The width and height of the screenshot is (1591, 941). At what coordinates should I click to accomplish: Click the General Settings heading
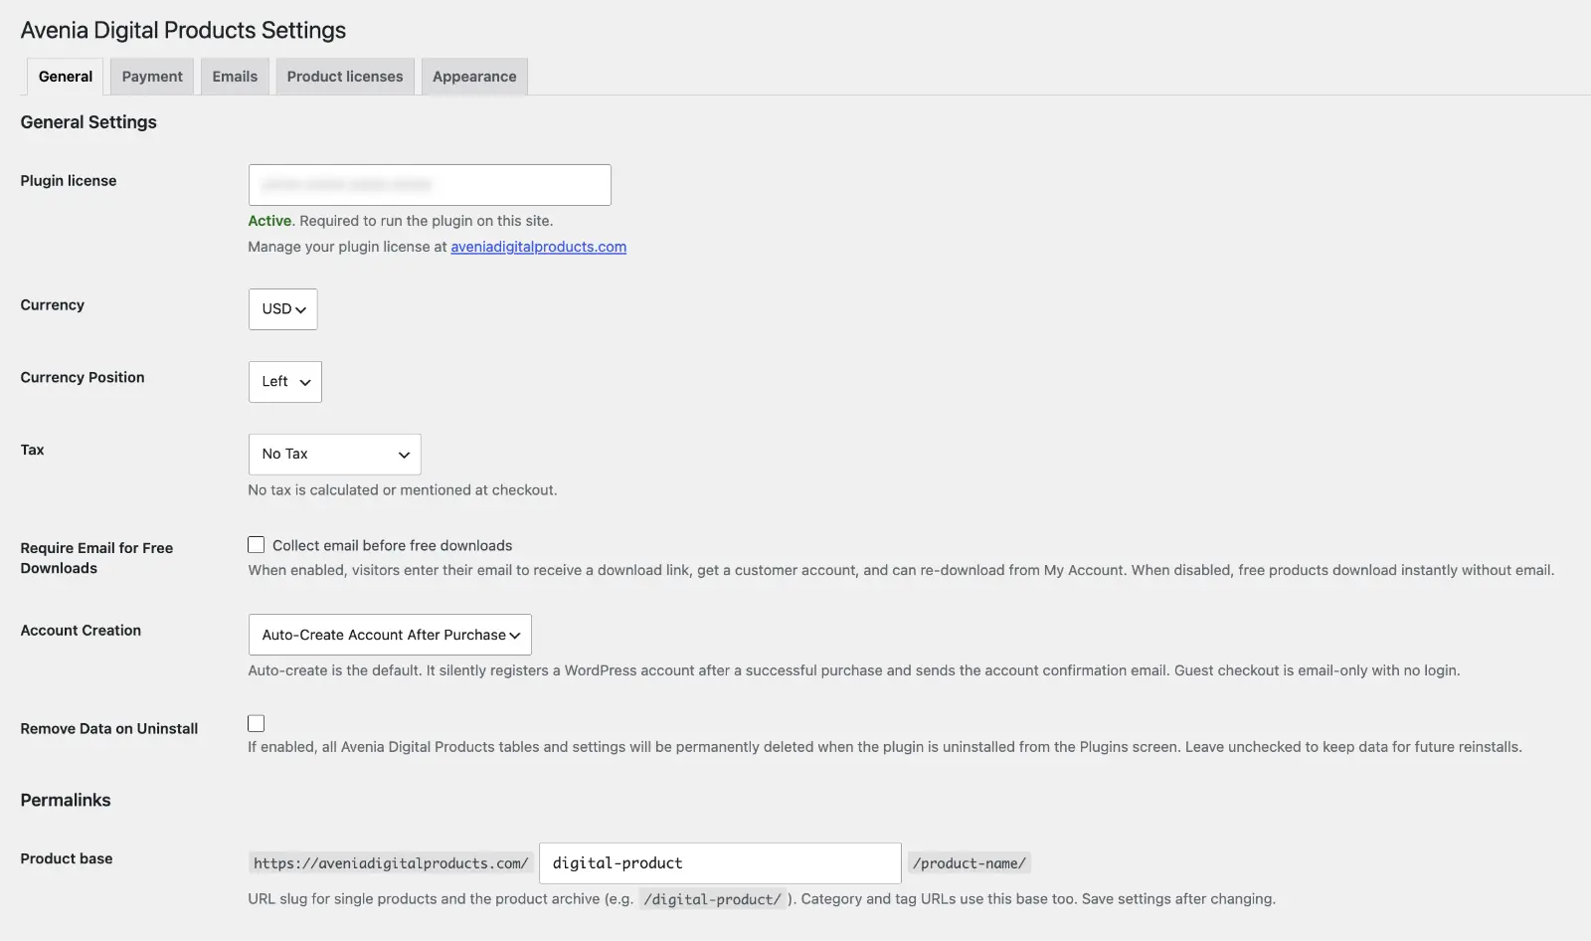88,122
